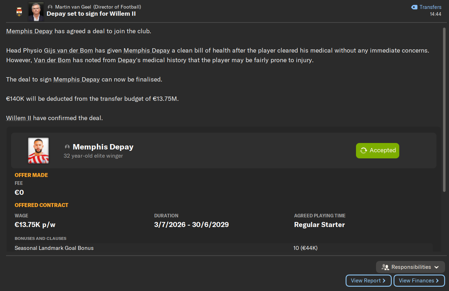Screen dimensions: 449x291
Task: Open the Responsibilities dropdown
Action: pyautogui.click(x=410, y=267)
